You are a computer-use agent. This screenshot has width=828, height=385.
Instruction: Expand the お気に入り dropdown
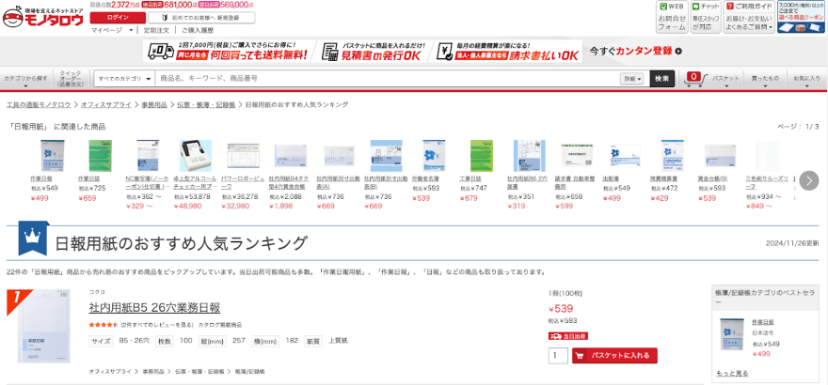pos(806,79)
